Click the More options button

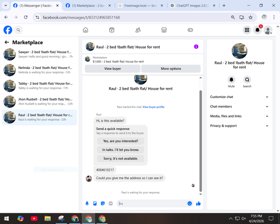point(171,69)
